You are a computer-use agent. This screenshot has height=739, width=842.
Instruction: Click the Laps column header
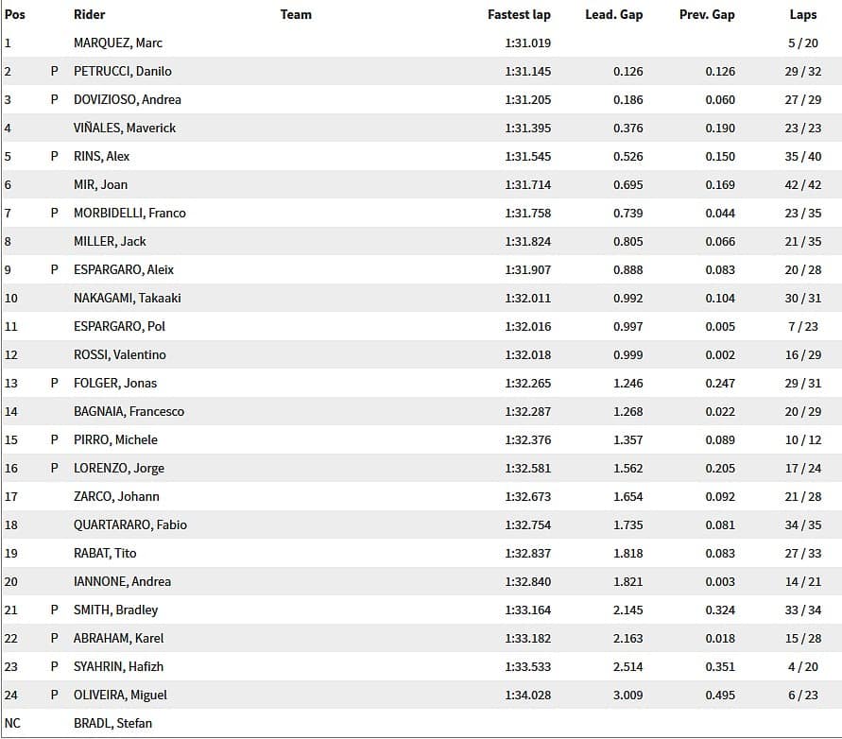point(803,14)
